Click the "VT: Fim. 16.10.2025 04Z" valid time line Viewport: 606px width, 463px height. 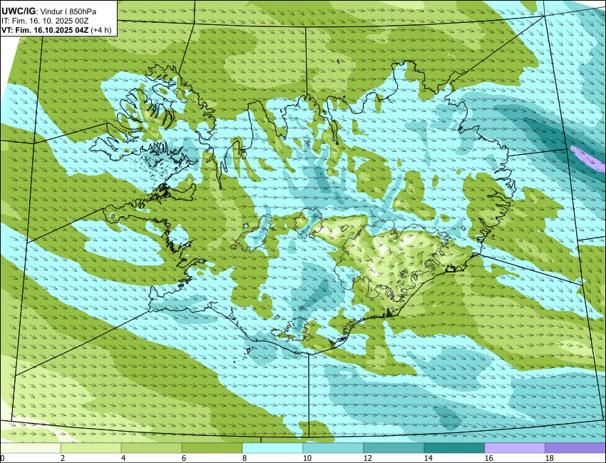[x=45, y=30]
